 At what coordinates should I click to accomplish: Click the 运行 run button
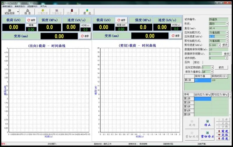[192, 123]
